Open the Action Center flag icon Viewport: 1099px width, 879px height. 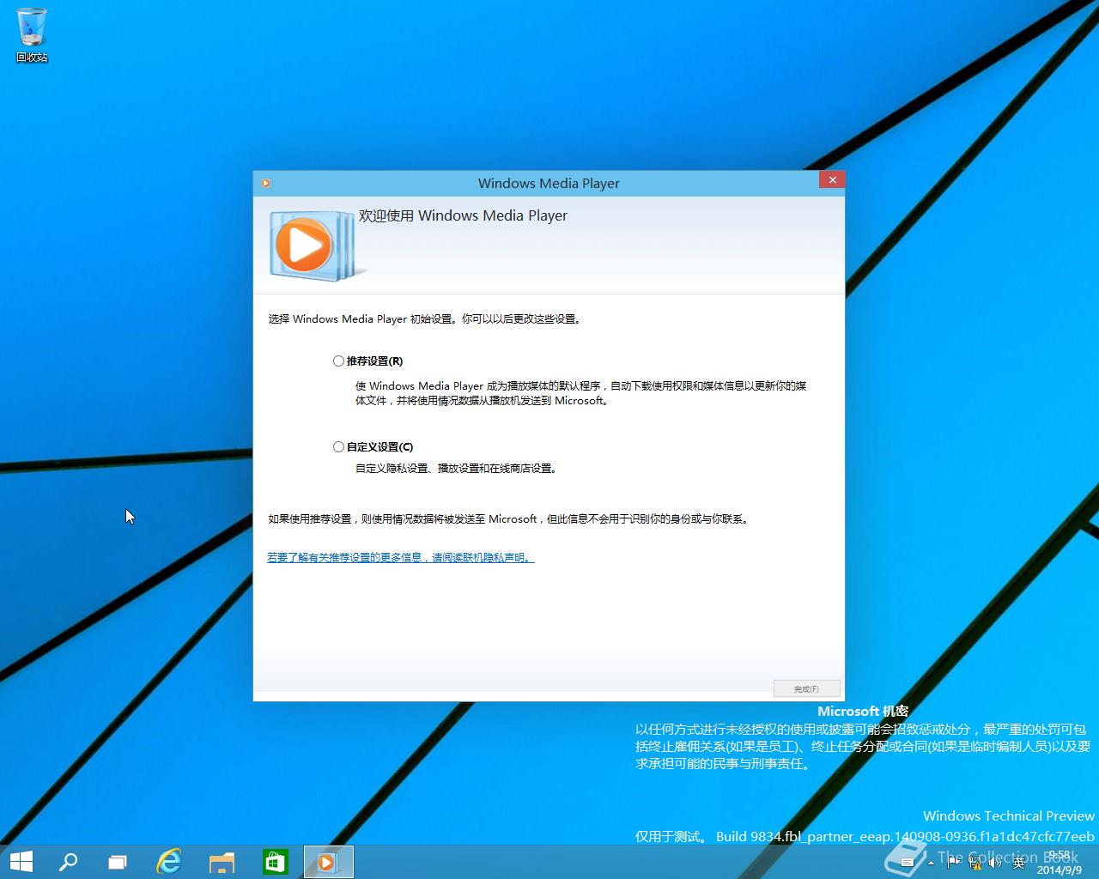pos(953,862)
